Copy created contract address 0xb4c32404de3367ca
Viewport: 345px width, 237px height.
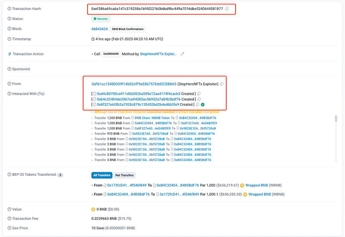(x=199, y=99)
